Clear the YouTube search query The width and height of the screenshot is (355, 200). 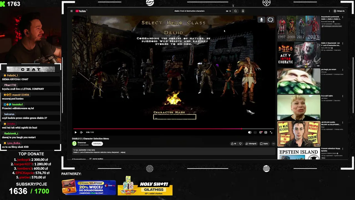click(x=230, y=11)
